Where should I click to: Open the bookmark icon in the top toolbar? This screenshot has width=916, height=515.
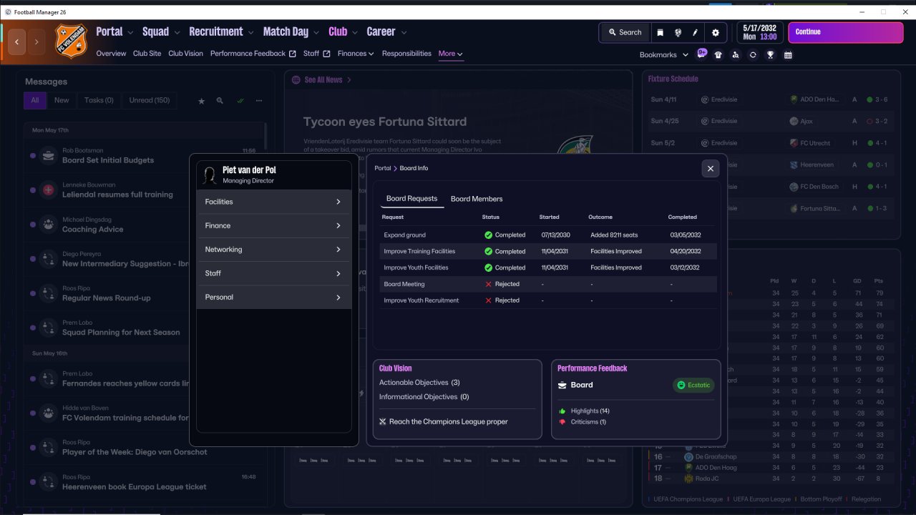[660, 32]
